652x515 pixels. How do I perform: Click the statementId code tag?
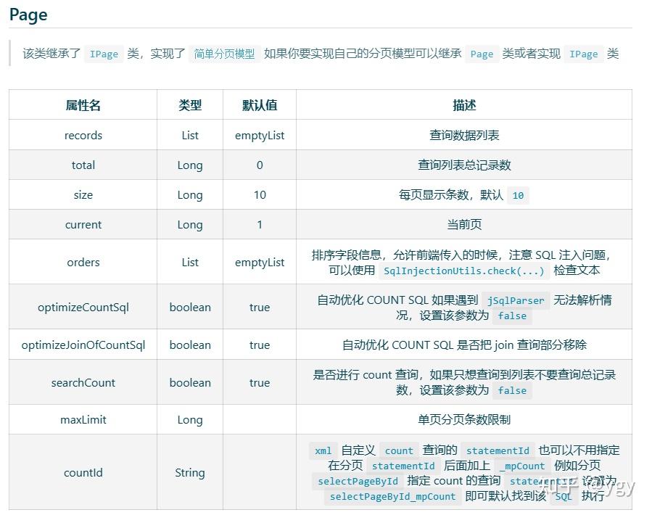[498, 450]
